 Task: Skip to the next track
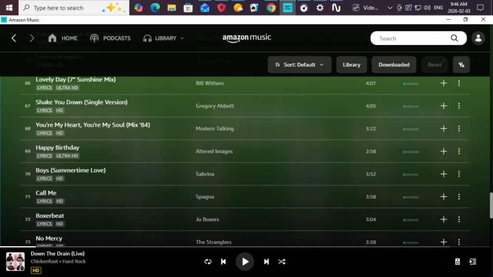(266, 262)
